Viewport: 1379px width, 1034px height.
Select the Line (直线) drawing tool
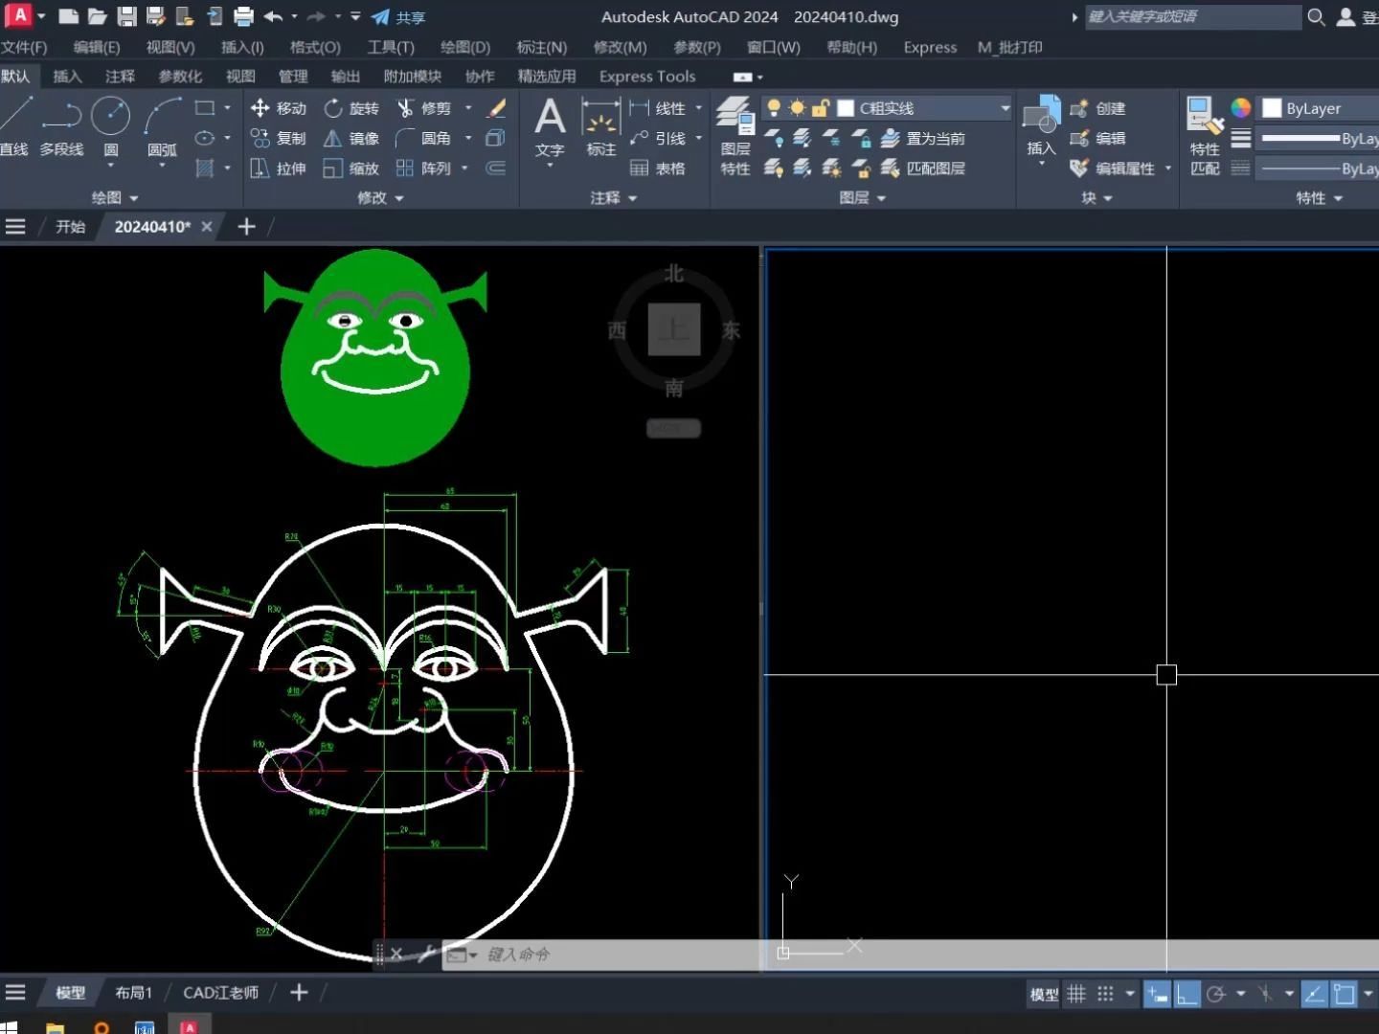pos(14,126)
